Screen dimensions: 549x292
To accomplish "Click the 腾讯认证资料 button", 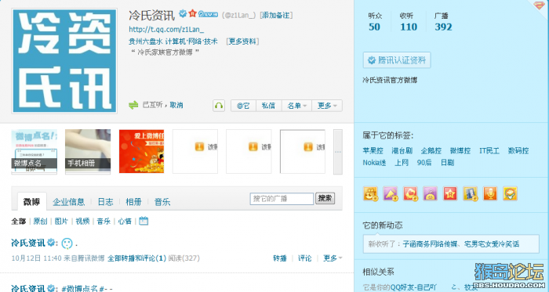I will pos(397,60).
